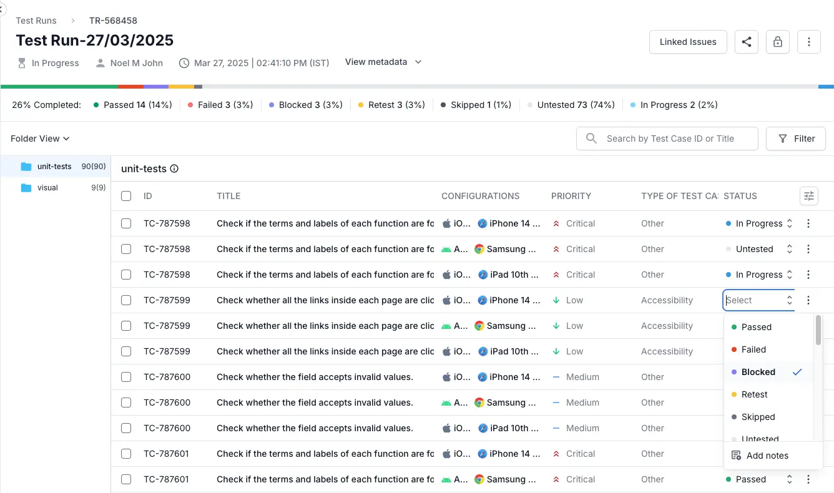Click the Add notes icon in status dropdown
The width and height of the screenshot is (834, 493).
[x=736, y=456]
